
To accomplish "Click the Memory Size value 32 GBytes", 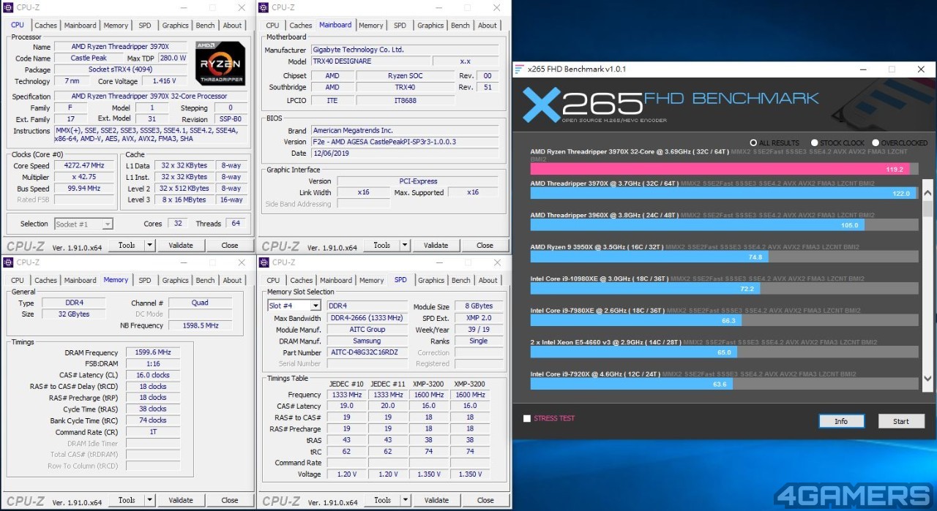I will tap(74, 314).
